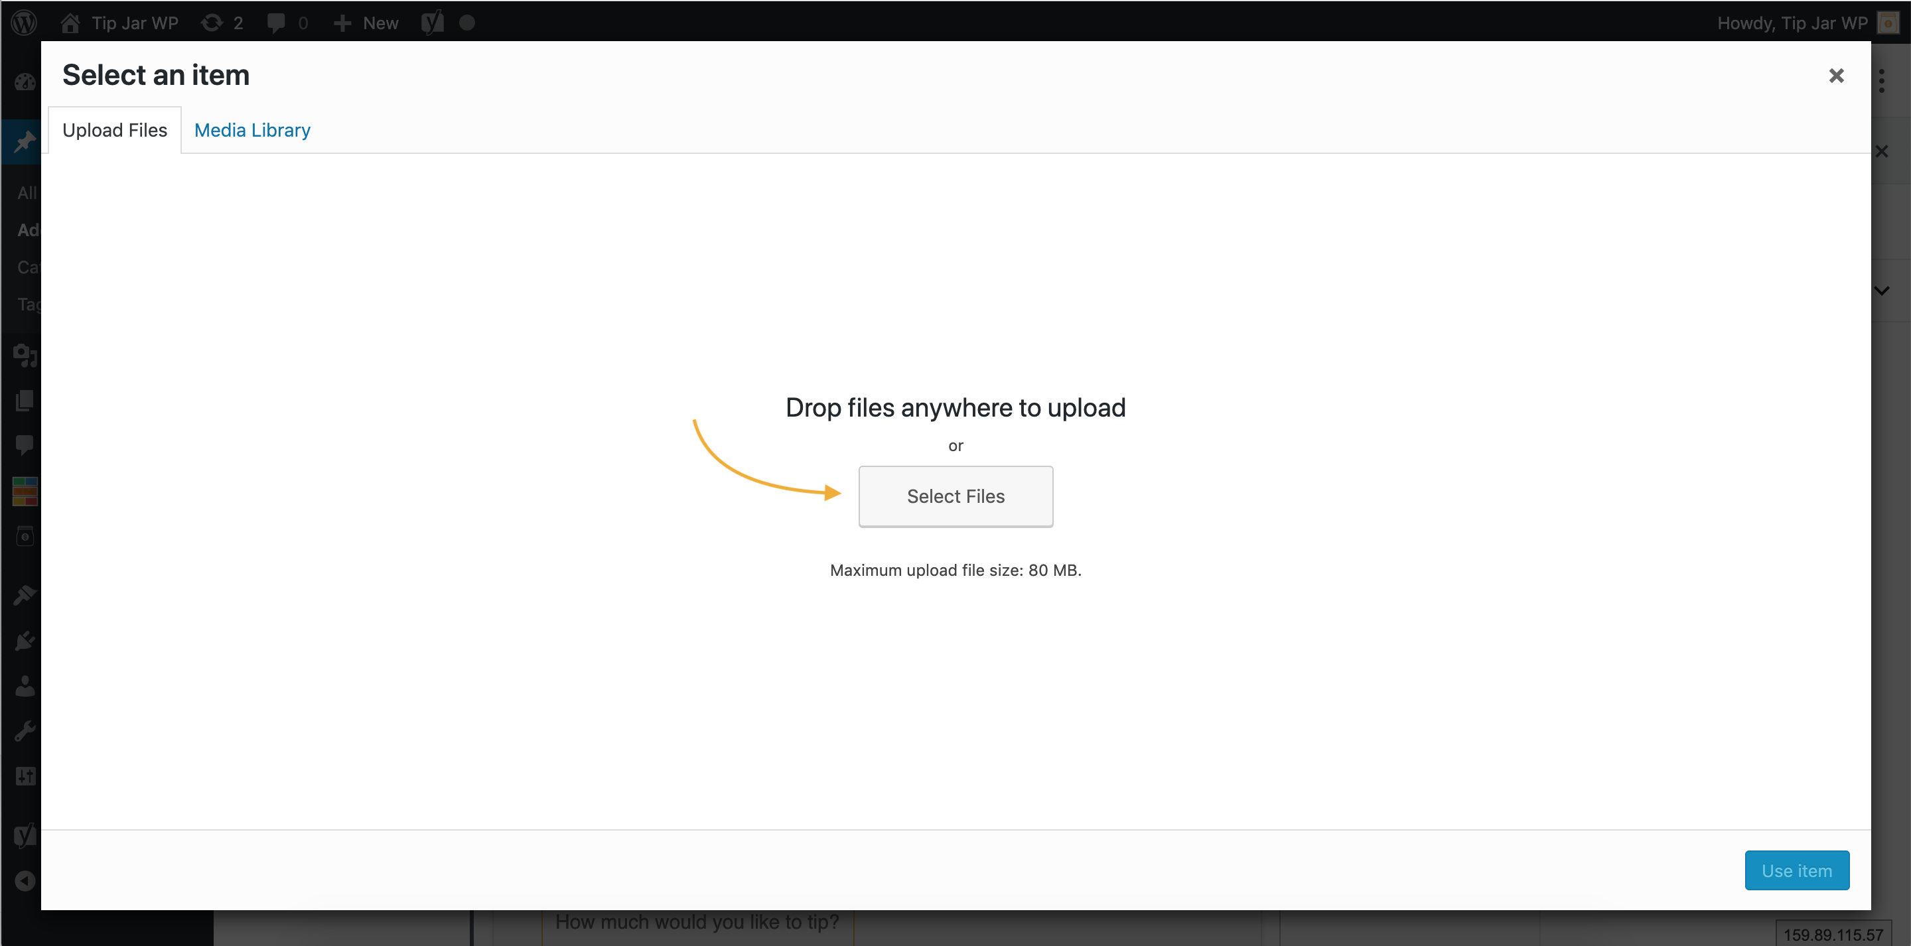Viewport: 1911px width, 946px height.
Task: Open the Media icon in sidebar
Action: click(x=25, y=356)
